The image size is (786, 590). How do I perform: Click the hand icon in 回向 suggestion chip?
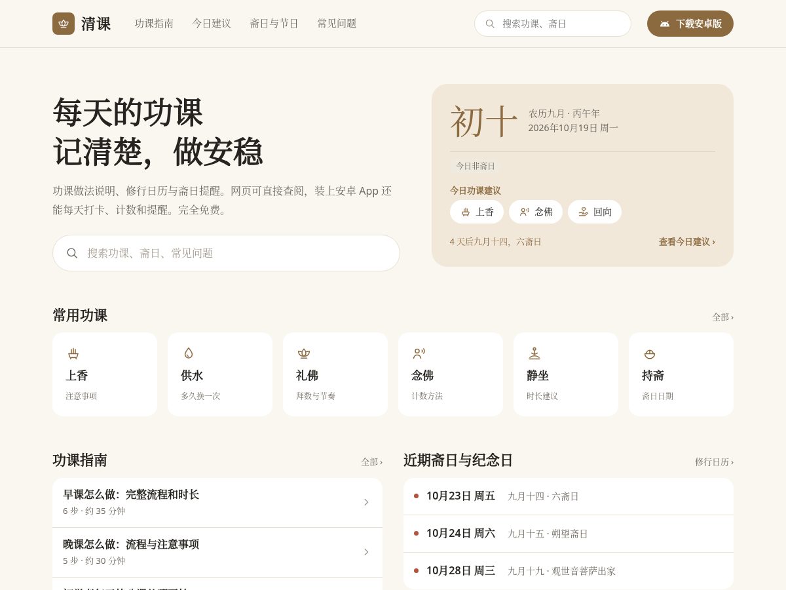(584, 212)
